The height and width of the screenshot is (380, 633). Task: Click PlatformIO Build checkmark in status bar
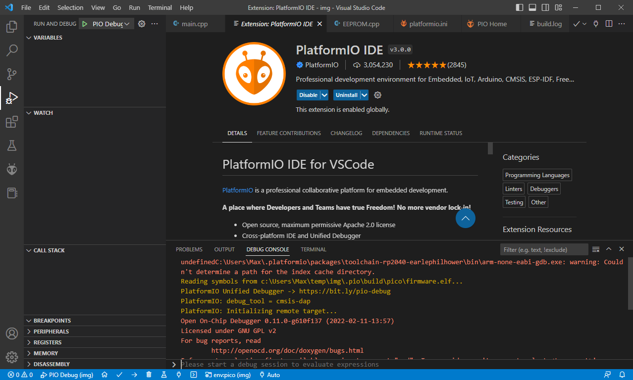(119, 375)
